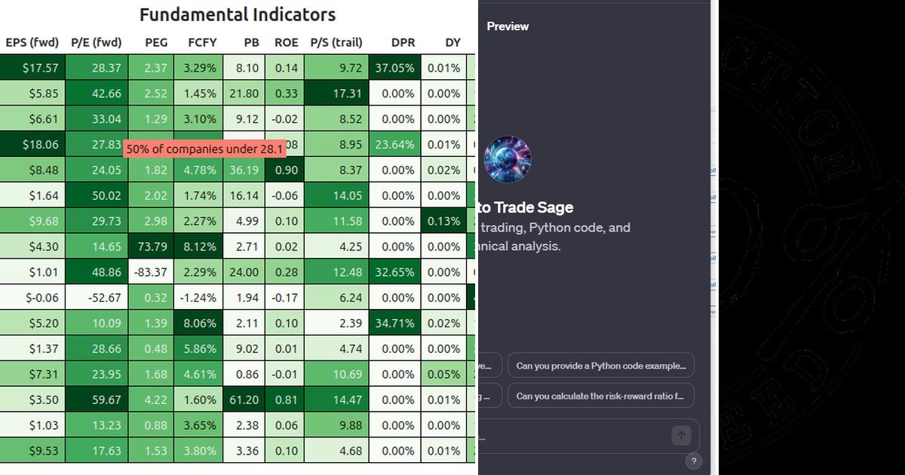Click the PEG column header
This screenshot has height=475, width=905.
(x=155, y=43)
